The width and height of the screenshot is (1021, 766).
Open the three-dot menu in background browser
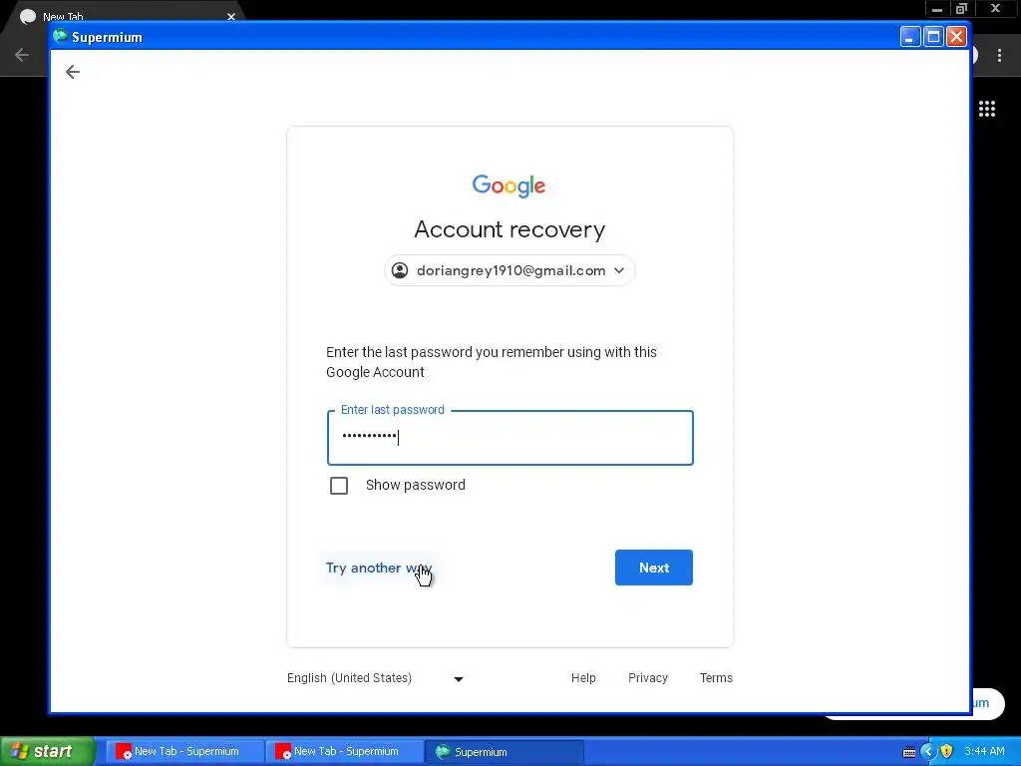[x=999, y=56]
